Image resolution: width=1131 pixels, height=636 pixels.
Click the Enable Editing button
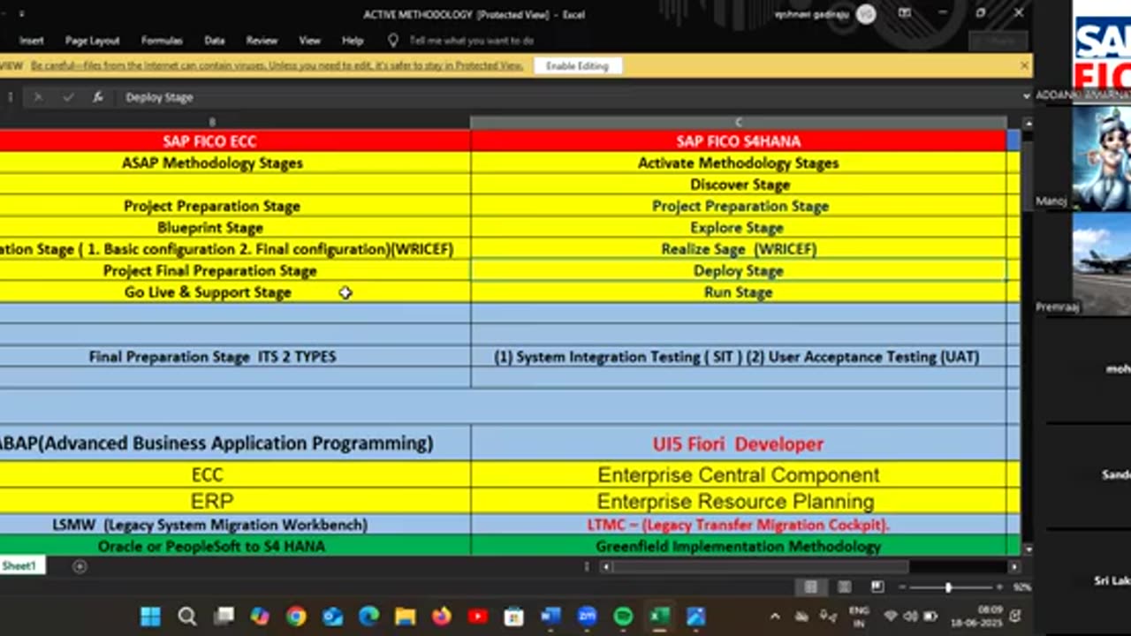pyautogui.click(x=577, y=66)
